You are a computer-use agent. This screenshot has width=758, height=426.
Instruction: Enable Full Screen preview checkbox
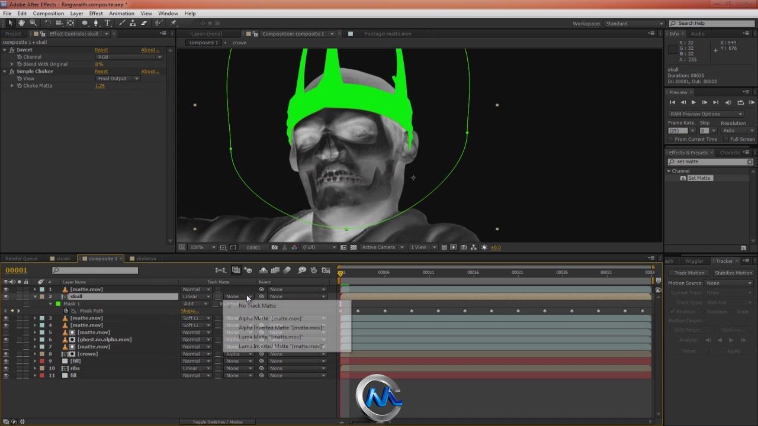726,139
